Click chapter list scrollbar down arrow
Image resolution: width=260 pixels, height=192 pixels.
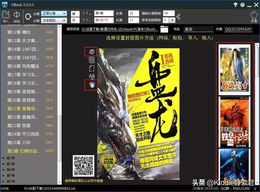click(x=60, y=183)
